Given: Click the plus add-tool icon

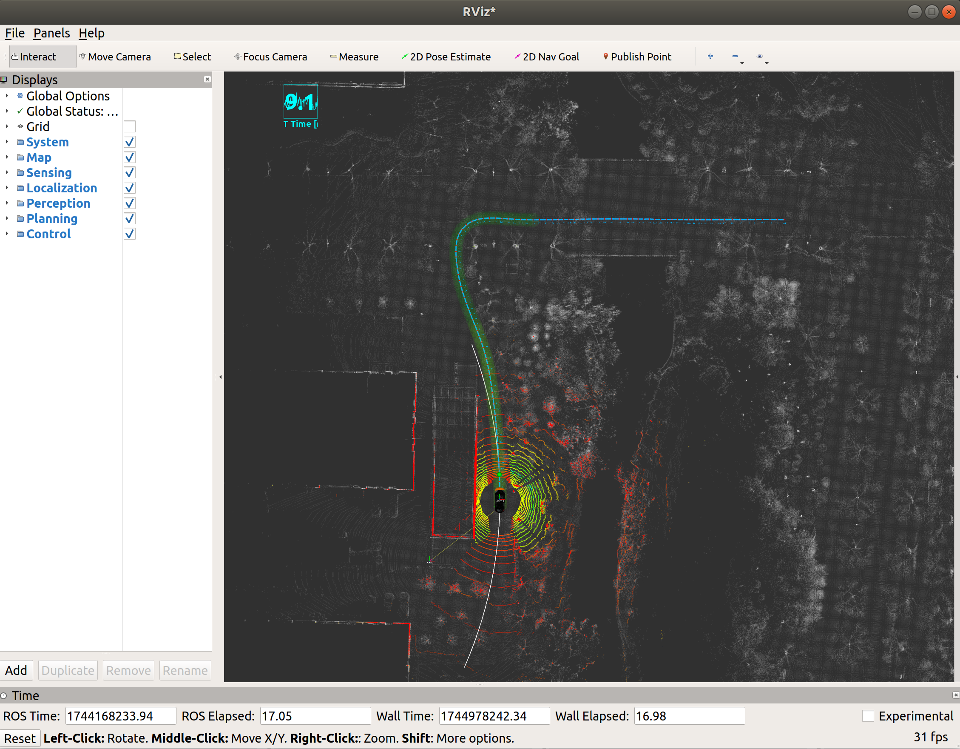Looking at the screenshot, I should 710,56.
